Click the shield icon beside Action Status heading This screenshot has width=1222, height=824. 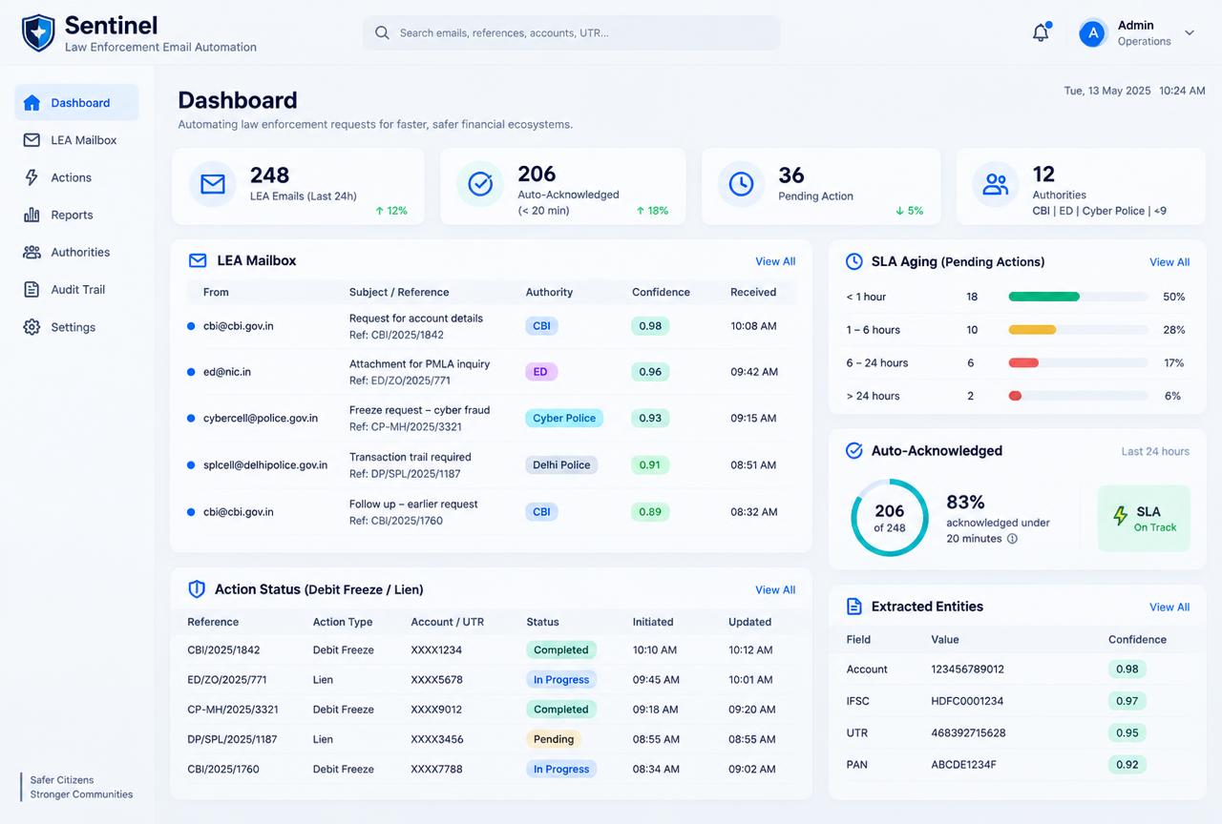tap(197, 589)
